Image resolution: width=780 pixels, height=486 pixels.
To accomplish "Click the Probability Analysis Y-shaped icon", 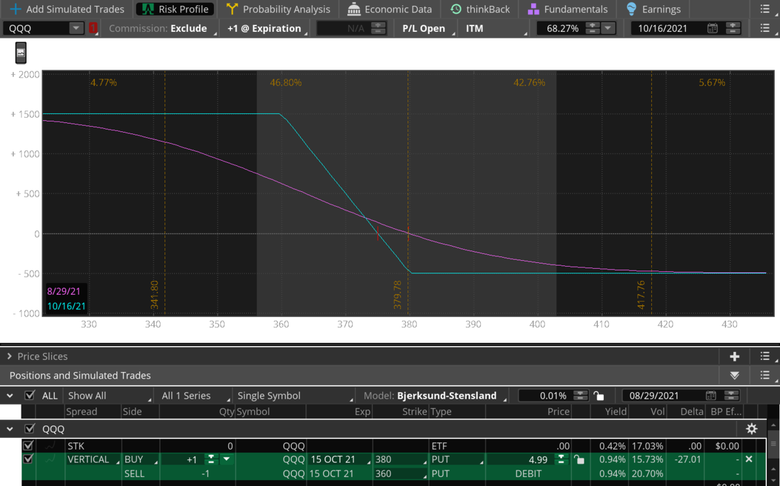I will coord(232,9).
